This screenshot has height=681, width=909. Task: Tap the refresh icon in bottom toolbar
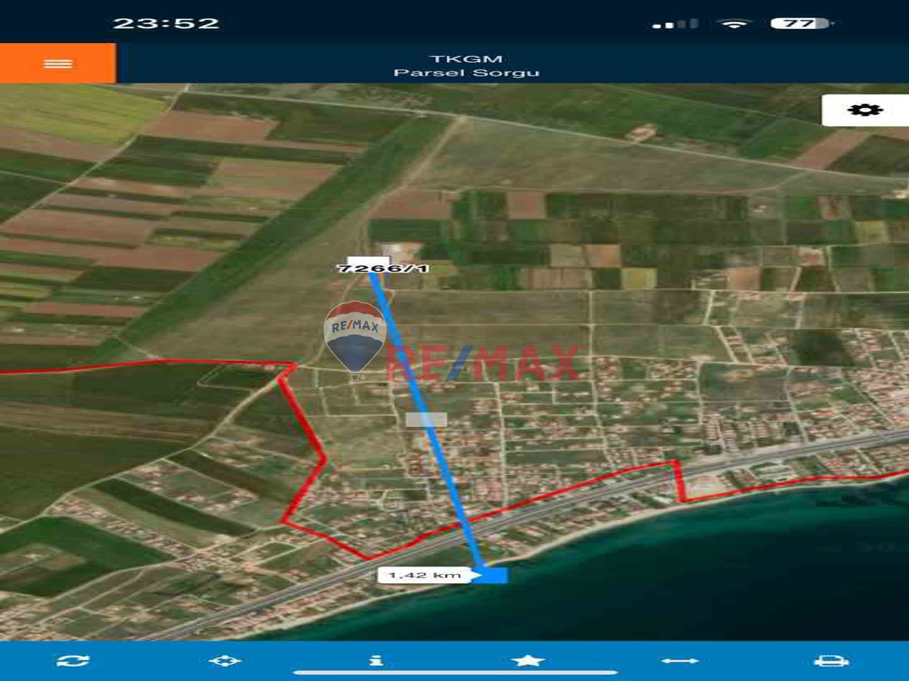point(73,661)
